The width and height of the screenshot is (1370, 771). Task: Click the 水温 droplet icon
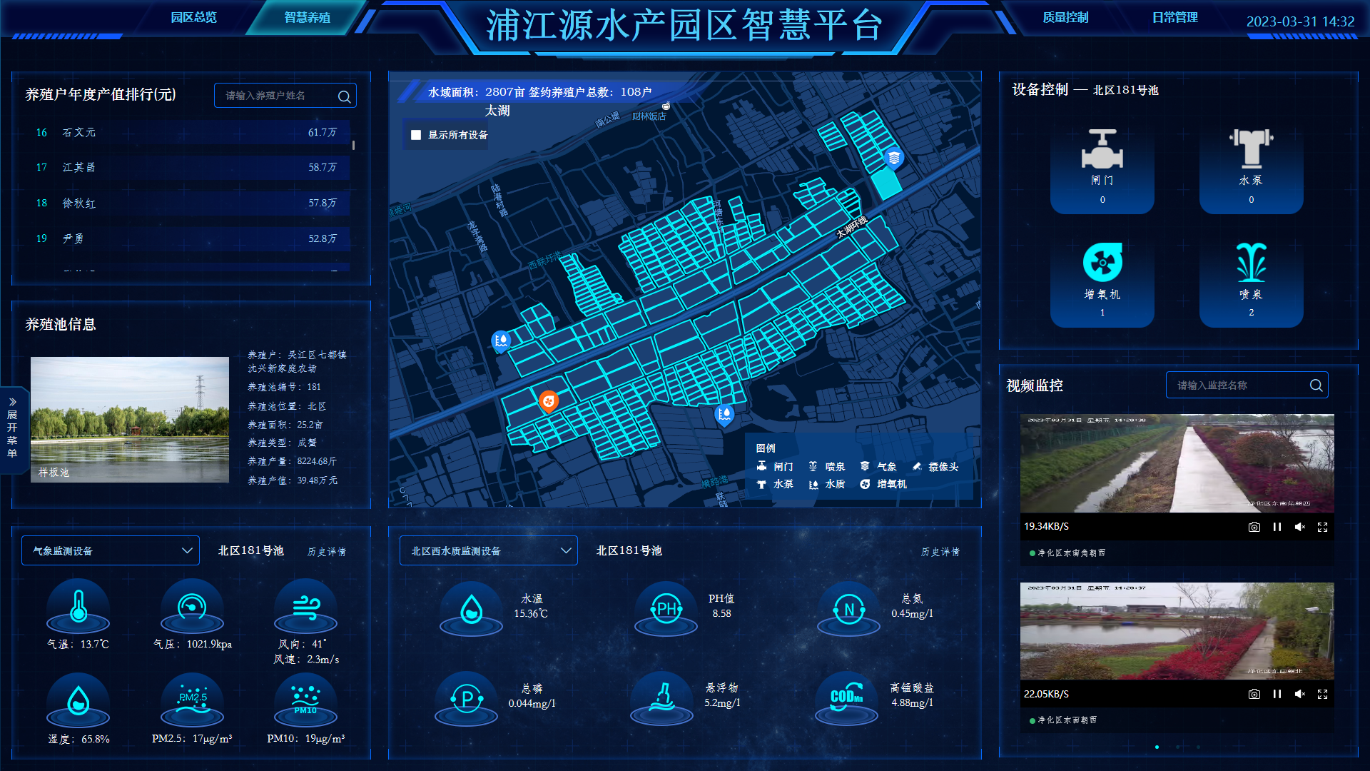(471, 609)
